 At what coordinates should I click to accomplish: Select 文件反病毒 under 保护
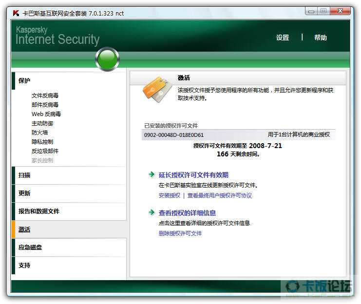tap(45, 95)
